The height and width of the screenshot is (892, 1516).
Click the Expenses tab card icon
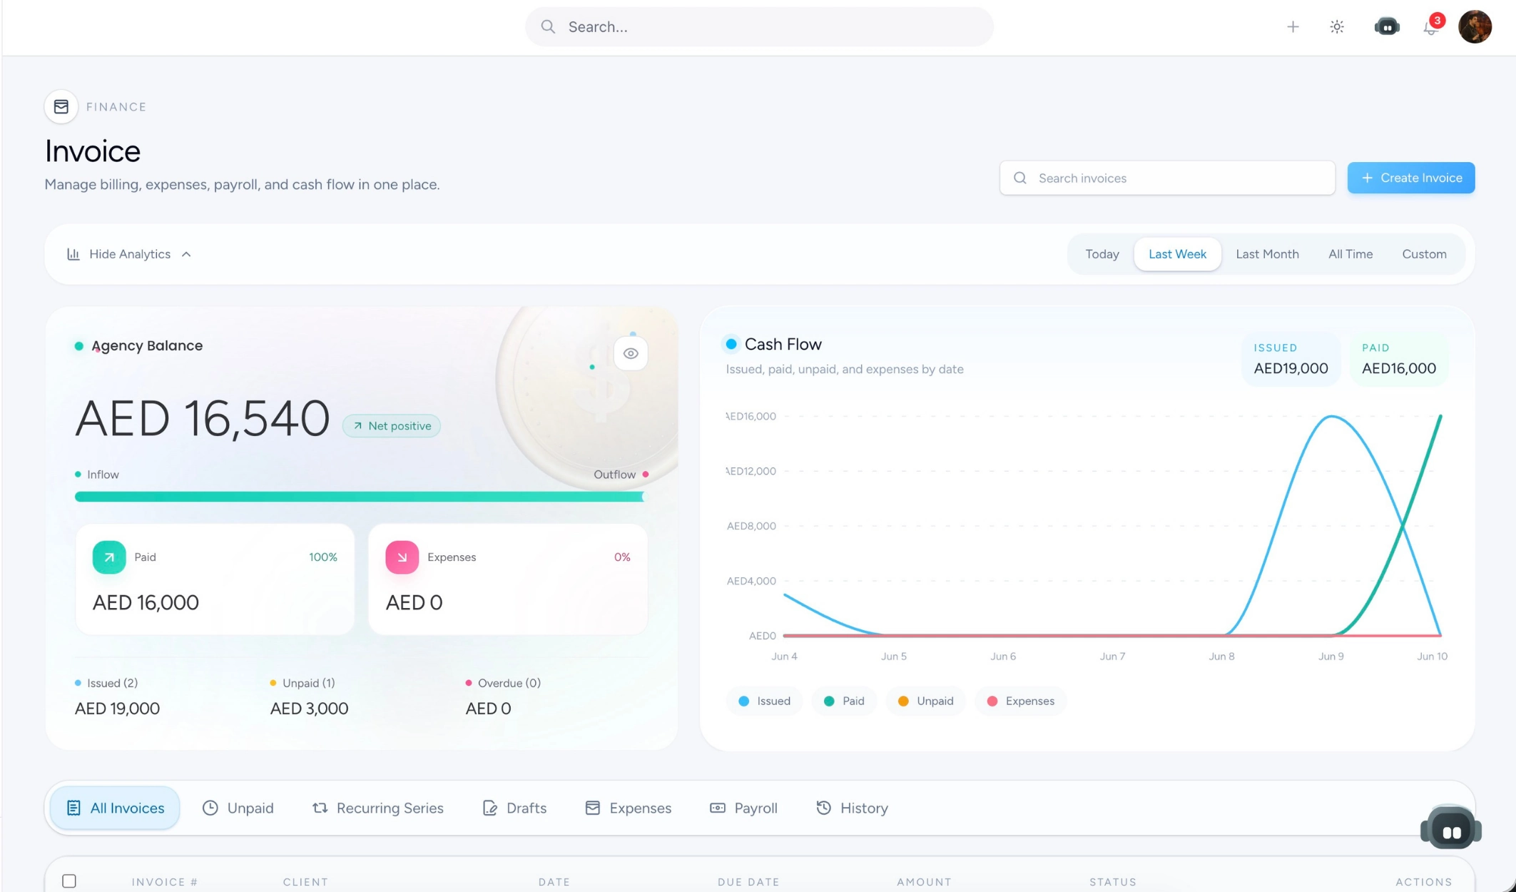[x=592, y=808]
